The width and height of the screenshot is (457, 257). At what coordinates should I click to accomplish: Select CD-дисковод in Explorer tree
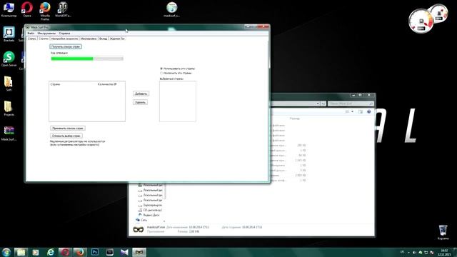click(x=151, y=210)
